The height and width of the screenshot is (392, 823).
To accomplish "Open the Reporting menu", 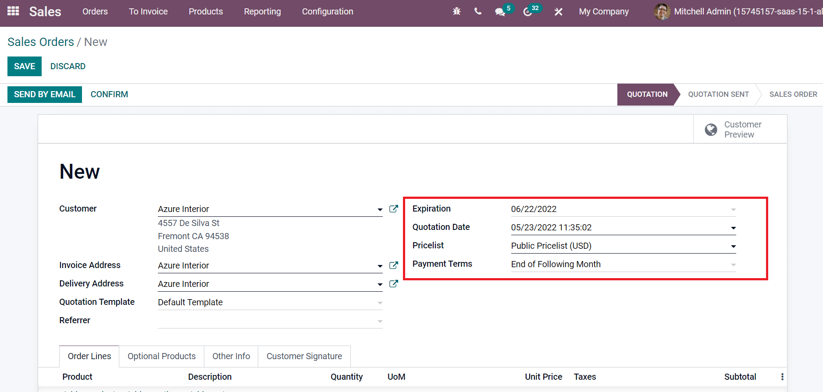I will click(262, 11).
